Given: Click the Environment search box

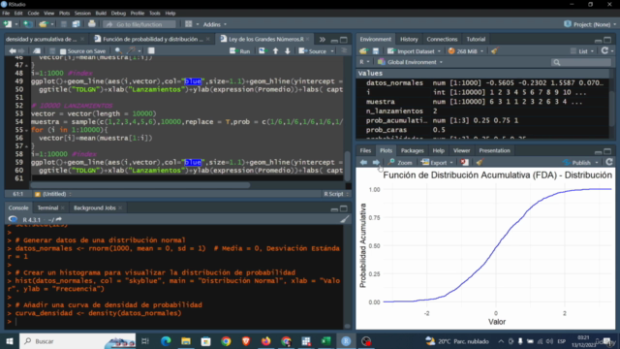Looking at the screenshot, I should click(x=581, y=62).
